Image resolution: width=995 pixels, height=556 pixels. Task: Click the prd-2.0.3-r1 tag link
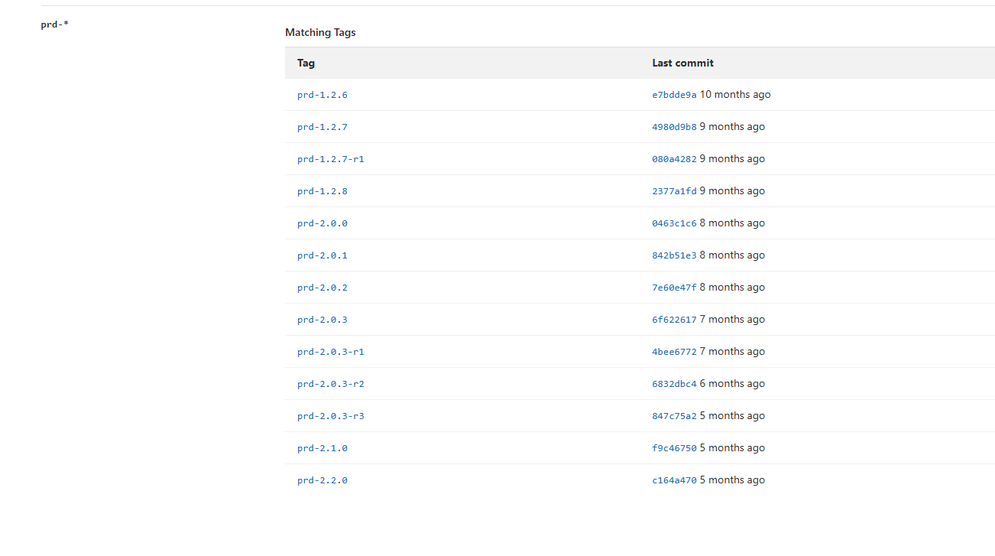pos(330,352)
